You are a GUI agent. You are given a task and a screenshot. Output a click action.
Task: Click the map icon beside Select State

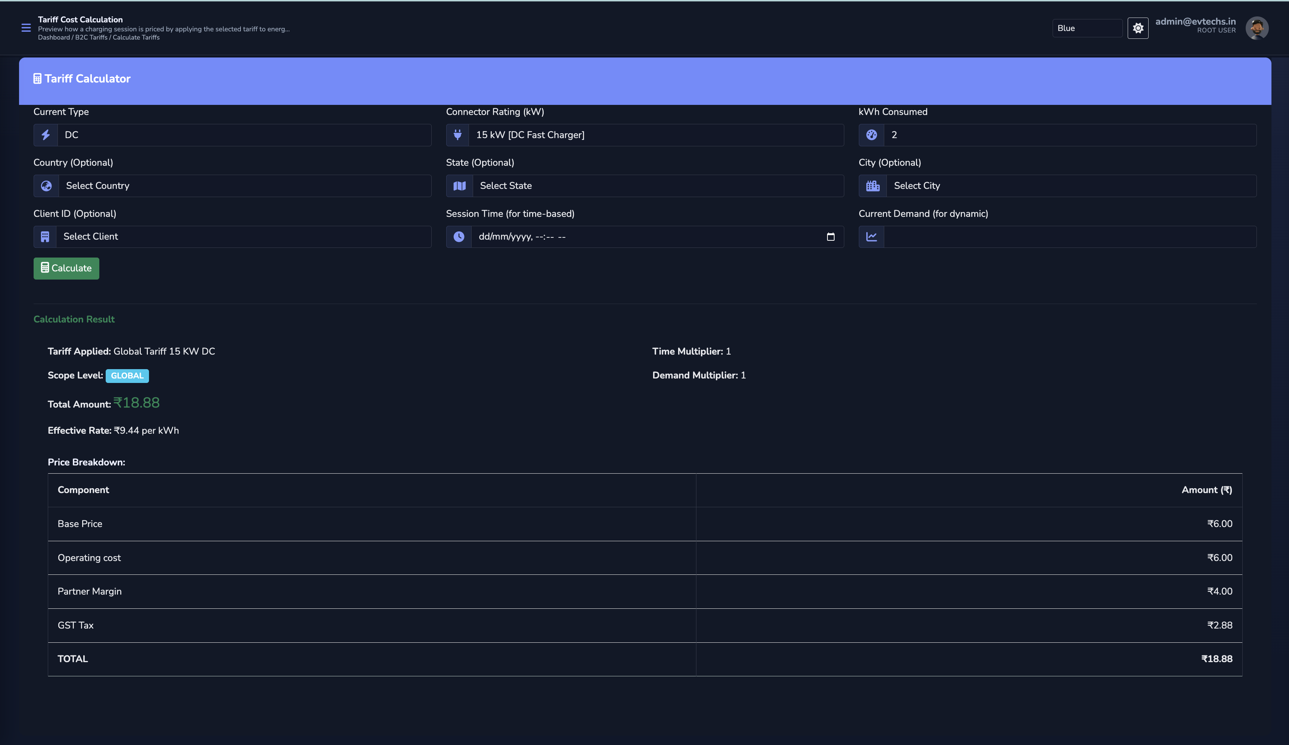[459, 186]
